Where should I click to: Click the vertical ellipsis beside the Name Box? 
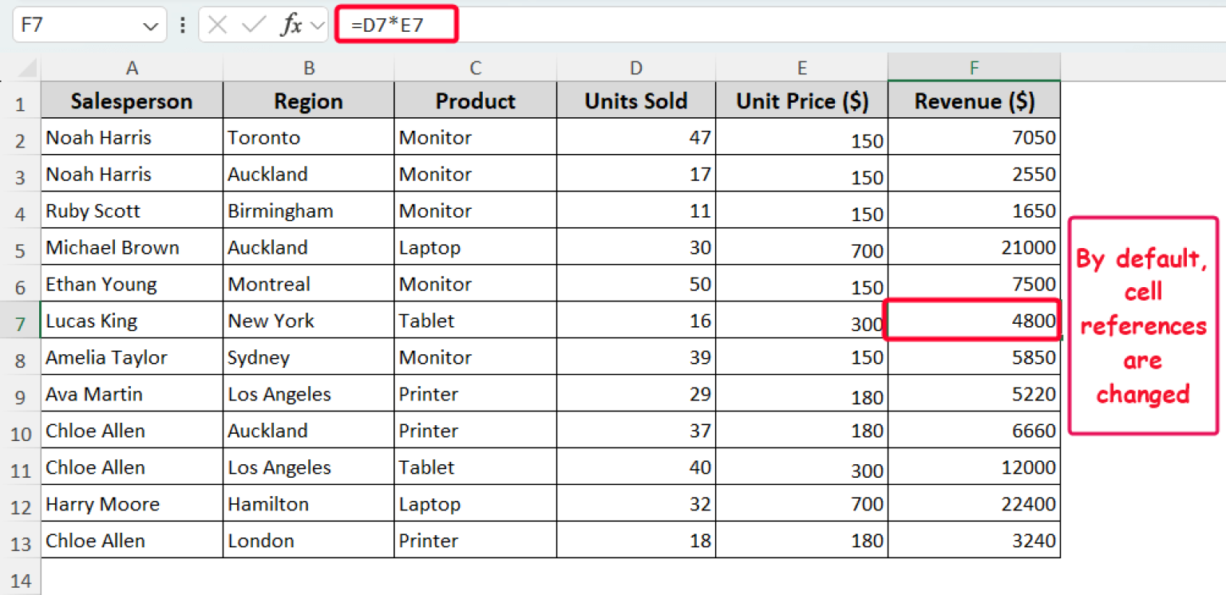click(x=183, y=24)
